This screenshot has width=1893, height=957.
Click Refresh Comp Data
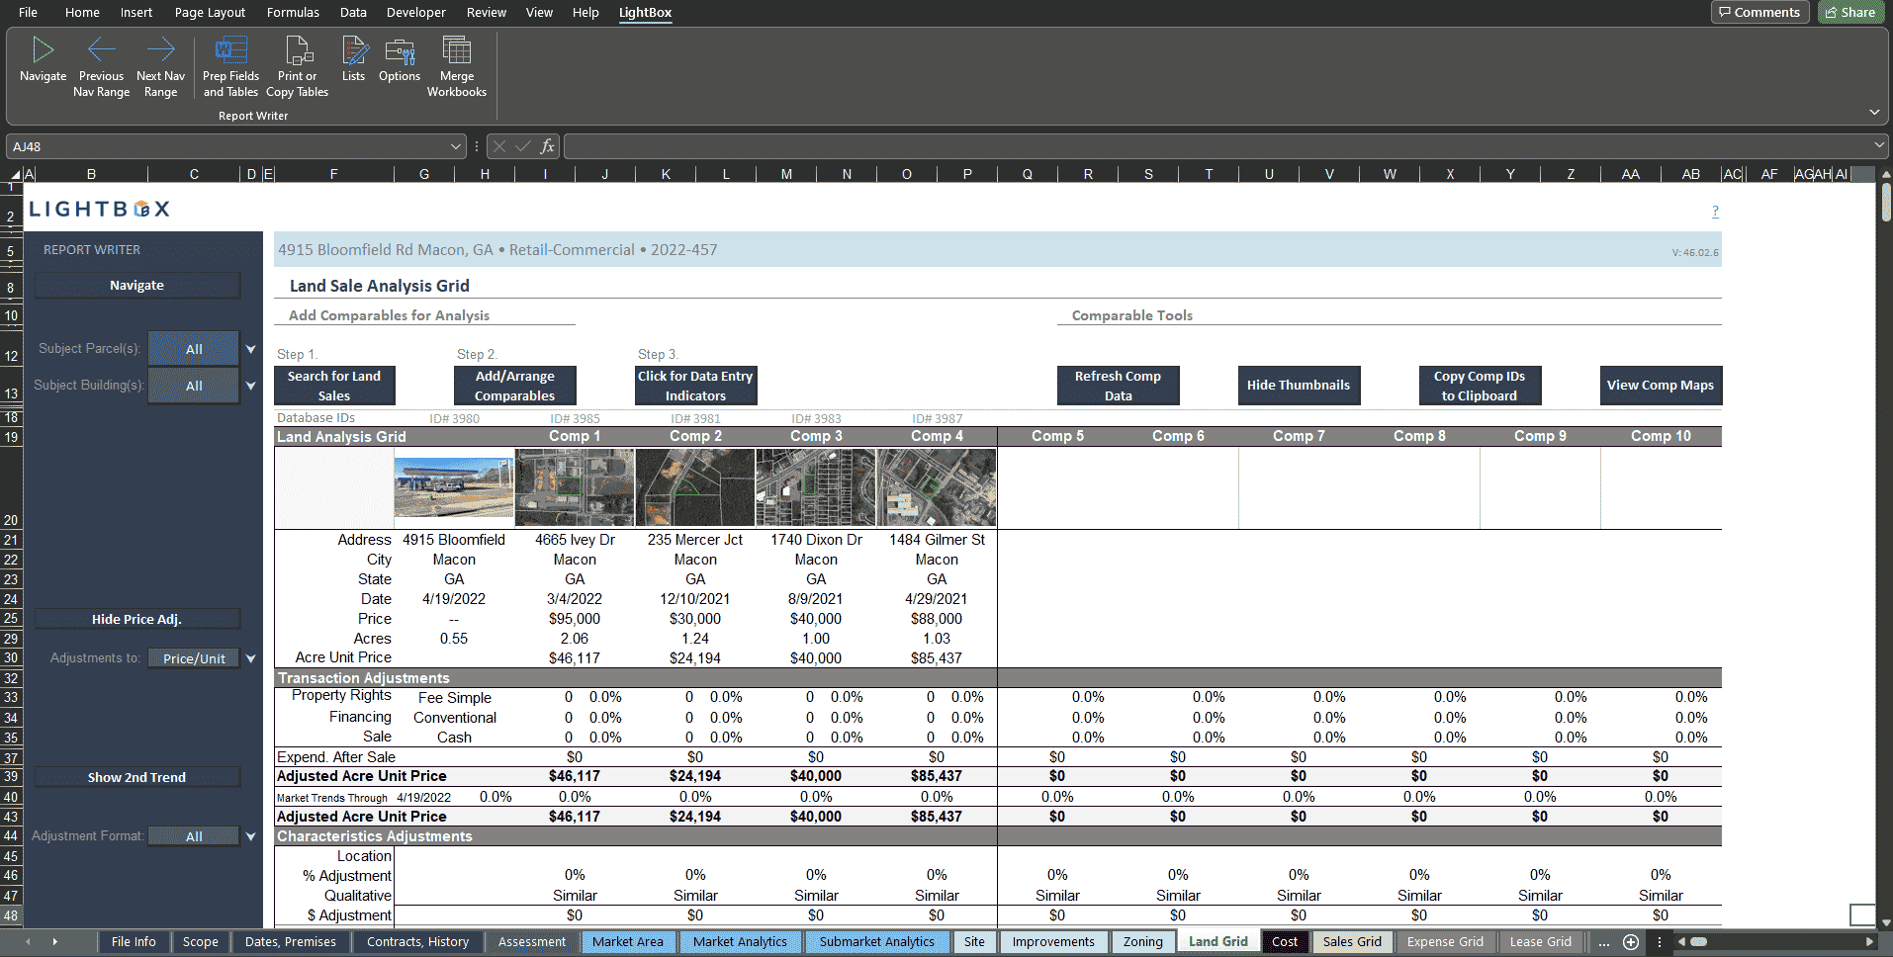pos(1118,385)
